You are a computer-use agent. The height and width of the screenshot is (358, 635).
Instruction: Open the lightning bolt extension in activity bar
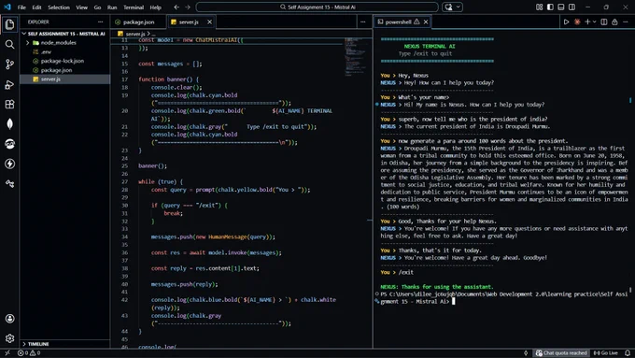(9, 164)
